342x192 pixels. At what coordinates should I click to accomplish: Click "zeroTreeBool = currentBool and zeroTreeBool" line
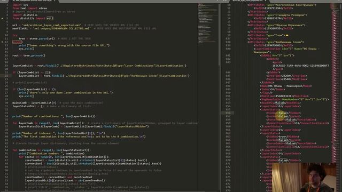coord(58,177)
